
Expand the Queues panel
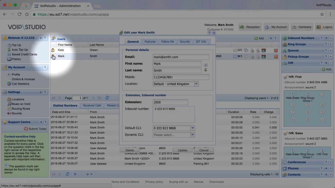coord(331,51)
